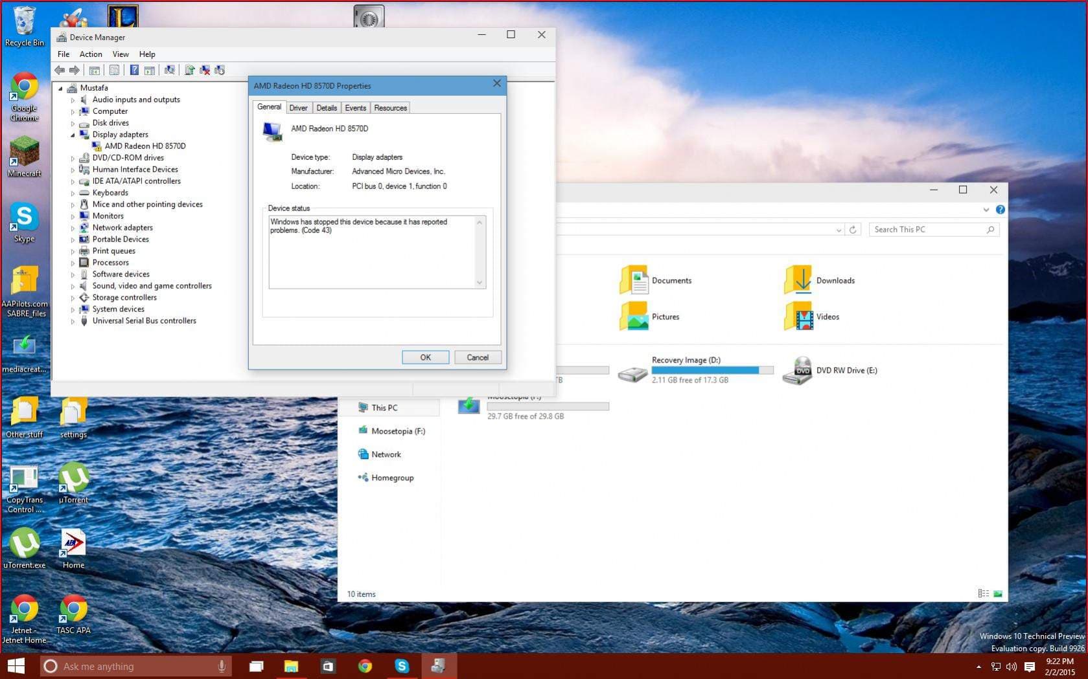The height and width of the screenshot is (679, 1088).
Task: Open Google Chrome desktop shortcut
Action: pos(24,96)
